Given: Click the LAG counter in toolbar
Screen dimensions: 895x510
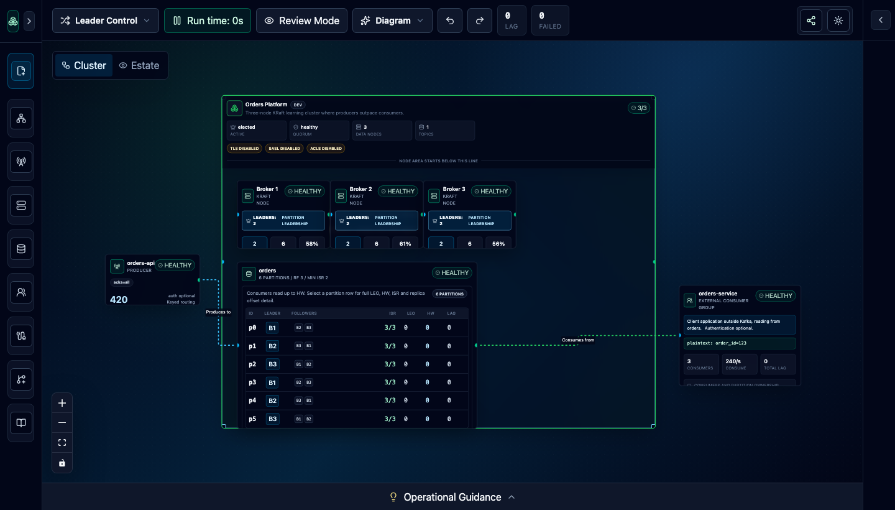Looking at the screenshot, I should coord(512,21).
